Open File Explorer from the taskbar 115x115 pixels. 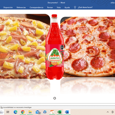30,112
